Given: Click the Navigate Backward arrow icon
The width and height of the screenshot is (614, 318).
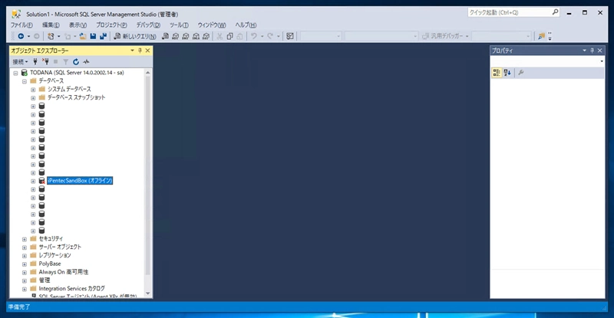Looking at the screenshot, I should [21, 36].
